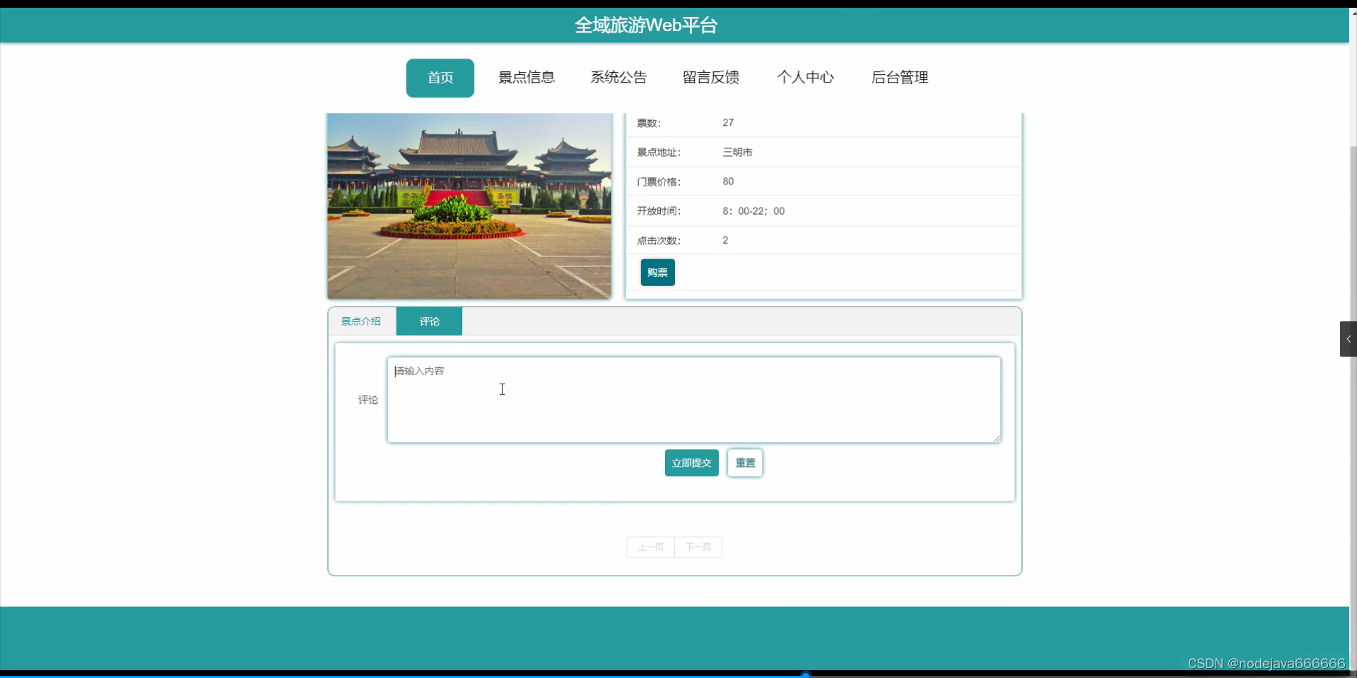
Task: Switch to the 景点介绍 tab
Action: pos(361,321)
